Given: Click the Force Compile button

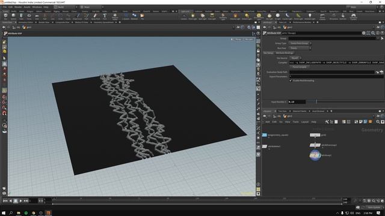Looking at the screenshot, I should (300, 67).
